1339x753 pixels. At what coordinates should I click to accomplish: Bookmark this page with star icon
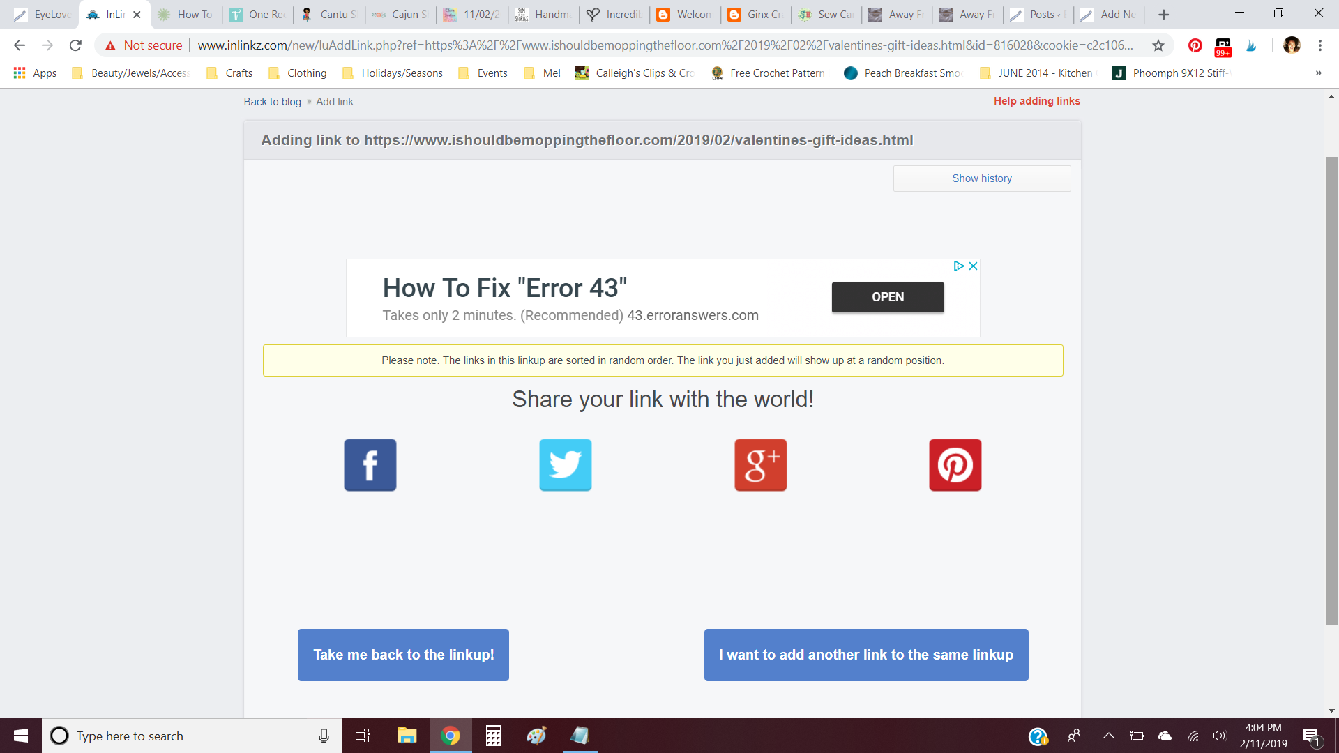click(x=1158, y=45)
